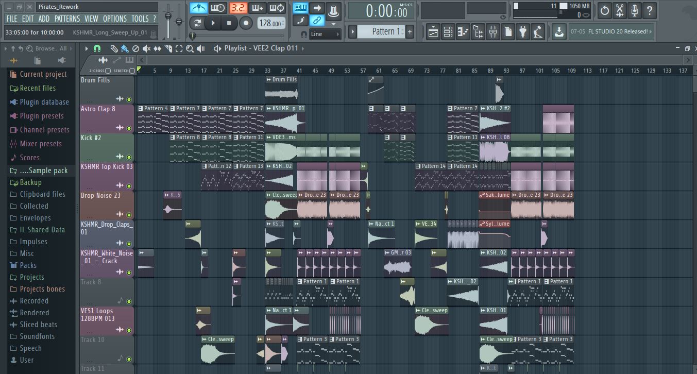The image size is (697, 374).
Task: Open the FILE menu
Action: (11, 19)
